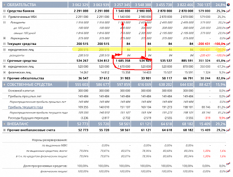Screen dimensions: 233x177
Task: Open trend chart icon for Срочные средства row
Action: (228, 61)
